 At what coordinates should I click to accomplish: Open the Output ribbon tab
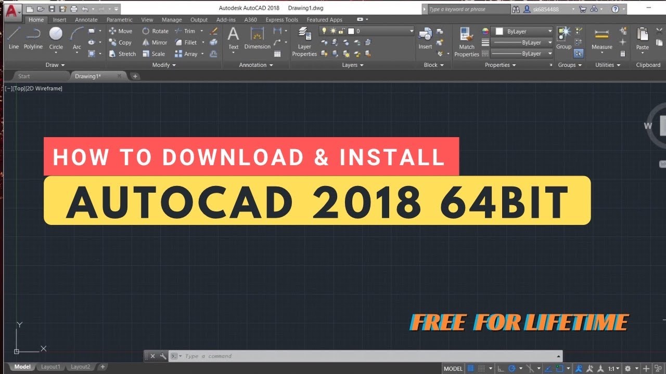(x=199, y=20)
